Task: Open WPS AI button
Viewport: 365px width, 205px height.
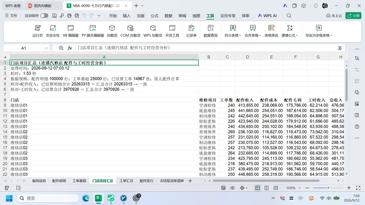Action: click(267, 15)
